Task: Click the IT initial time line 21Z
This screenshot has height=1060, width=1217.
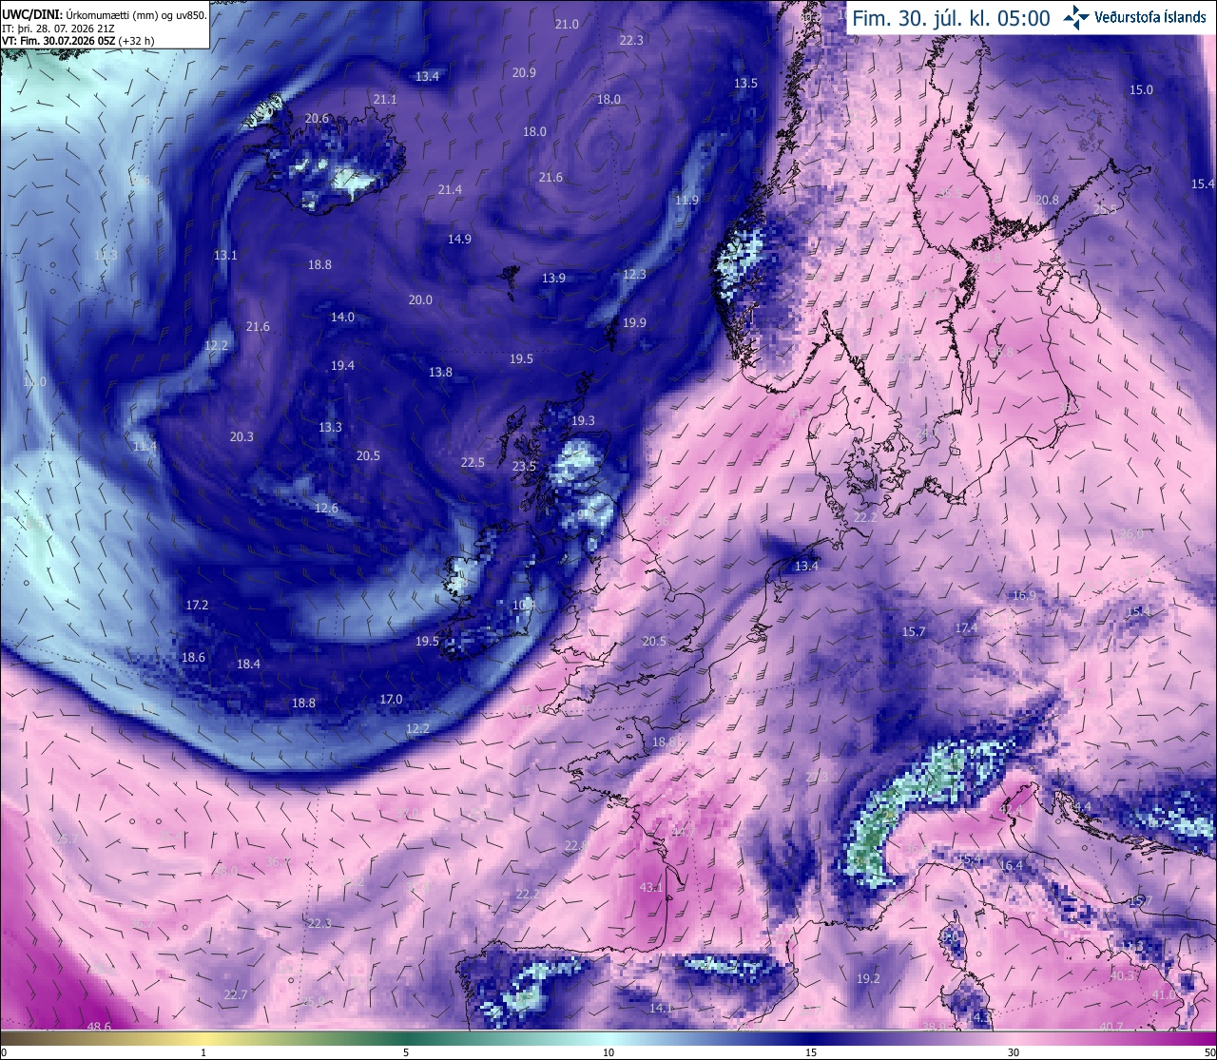Action: tap(69, 29)
